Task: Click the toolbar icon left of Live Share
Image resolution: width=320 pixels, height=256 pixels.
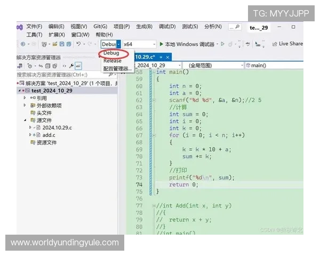Action: coord(258,44)
